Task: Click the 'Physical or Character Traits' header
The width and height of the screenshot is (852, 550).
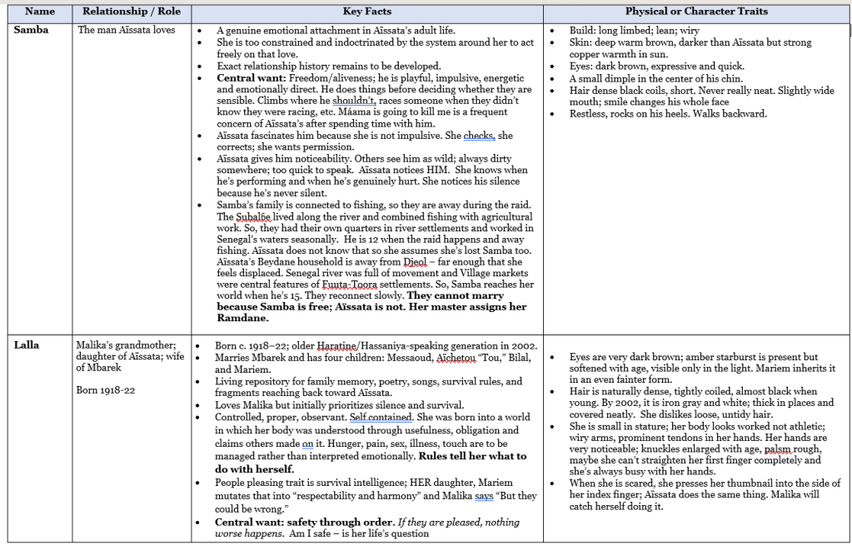Action: pyautogui.click(x=696, y=12)
